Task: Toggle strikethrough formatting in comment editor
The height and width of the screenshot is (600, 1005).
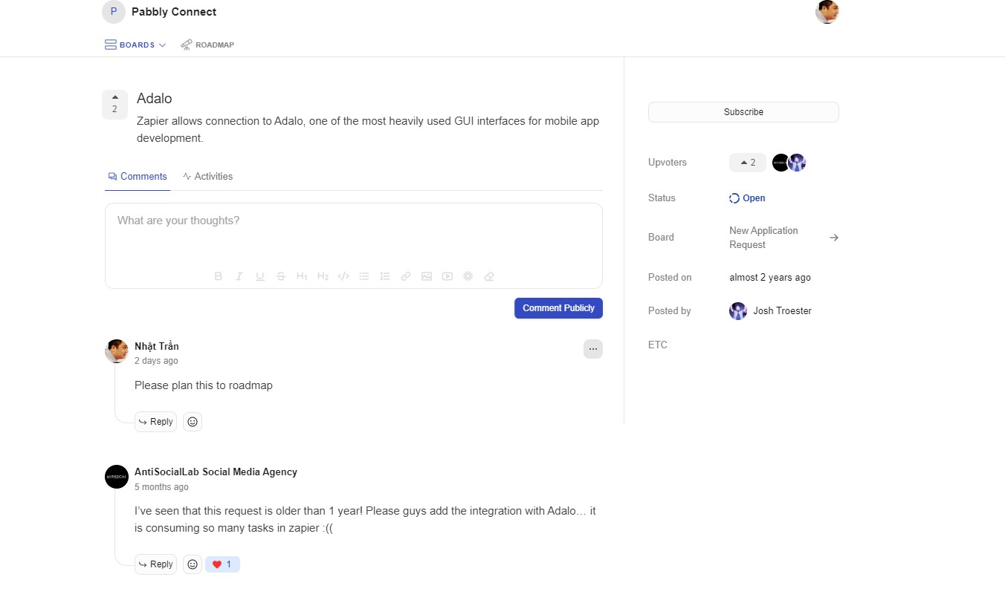Action: pyautogui.click(x=281, y=276)
